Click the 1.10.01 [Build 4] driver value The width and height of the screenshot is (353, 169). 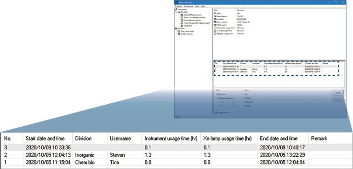tap(243, 22)
